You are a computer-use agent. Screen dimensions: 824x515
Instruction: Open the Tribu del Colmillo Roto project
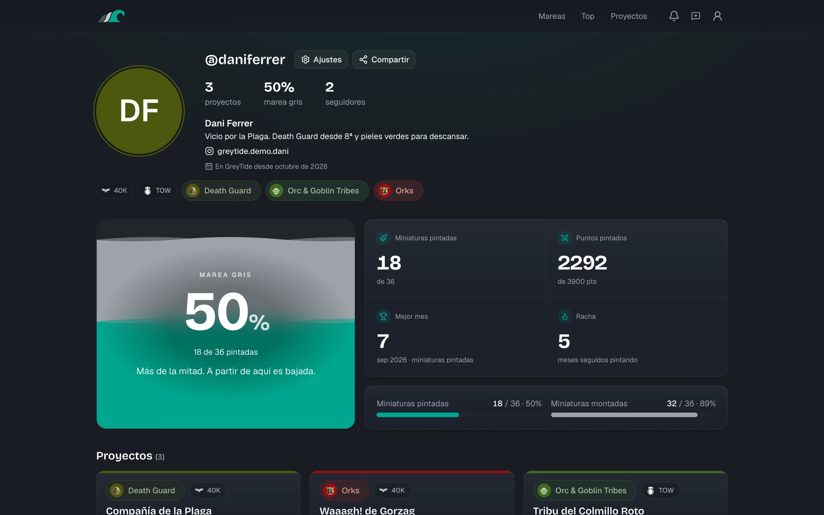point(588,510)
